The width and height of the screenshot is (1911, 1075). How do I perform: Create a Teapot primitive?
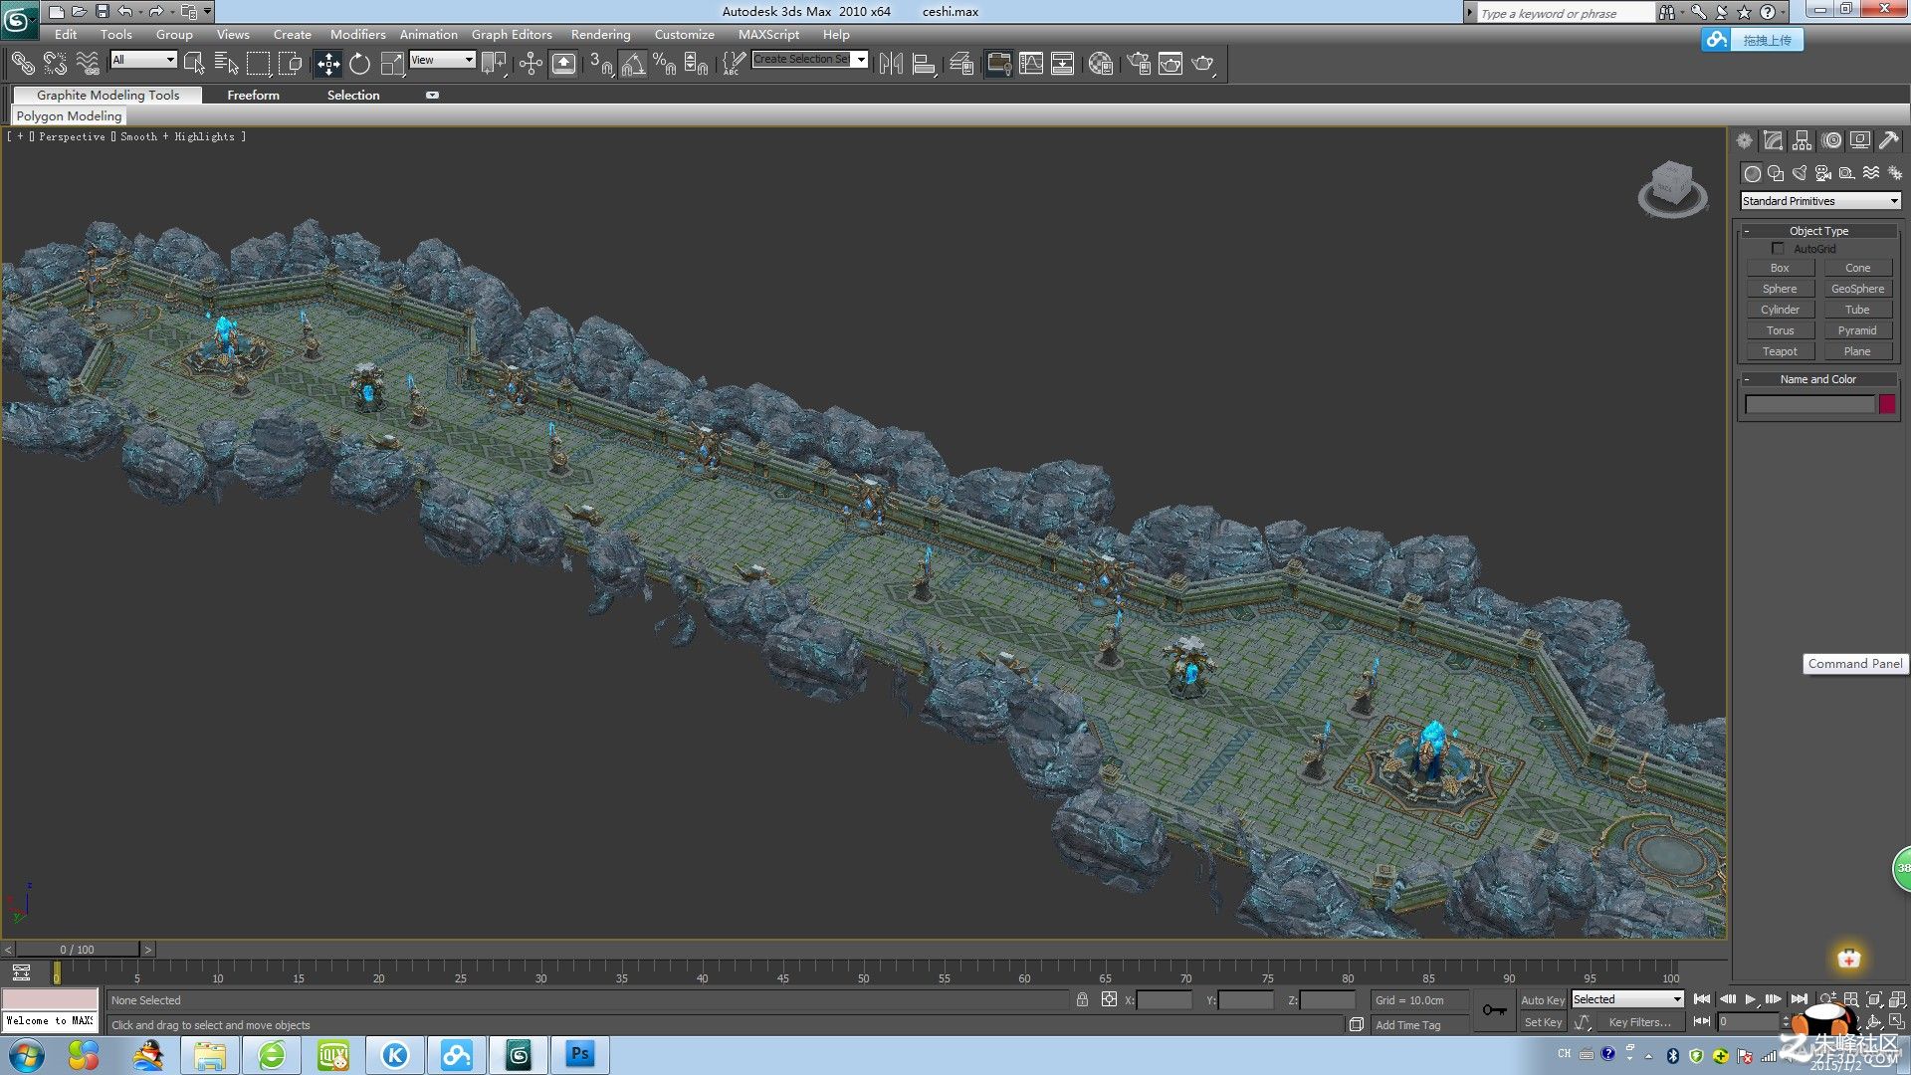pos(1780,351)
